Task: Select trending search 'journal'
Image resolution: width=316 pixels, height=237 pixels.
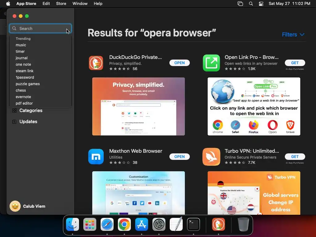Action: point(22,58)
